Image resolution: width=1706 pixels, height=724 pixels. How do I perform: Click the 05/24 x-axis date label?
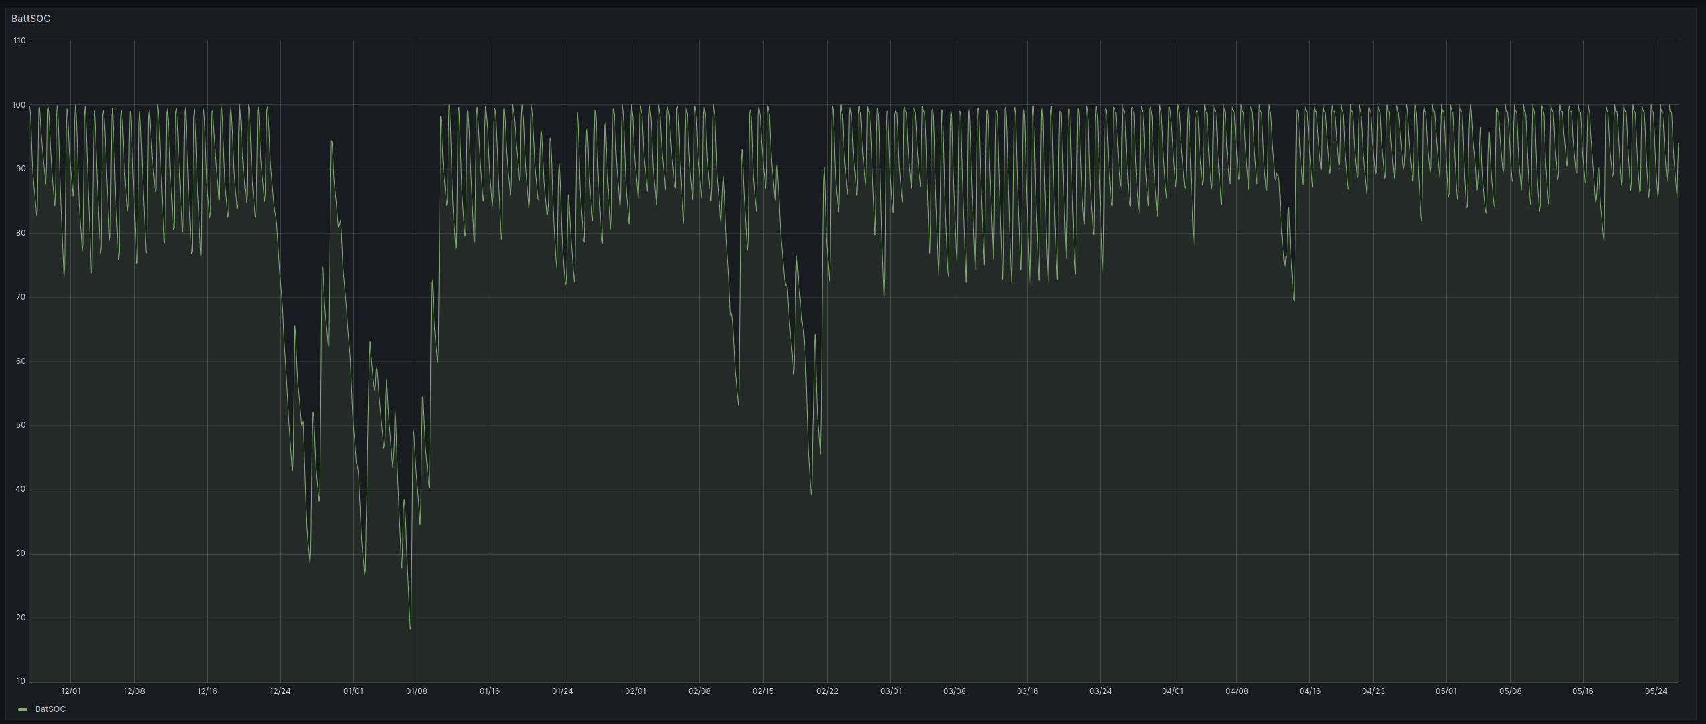click(1656, 691)
